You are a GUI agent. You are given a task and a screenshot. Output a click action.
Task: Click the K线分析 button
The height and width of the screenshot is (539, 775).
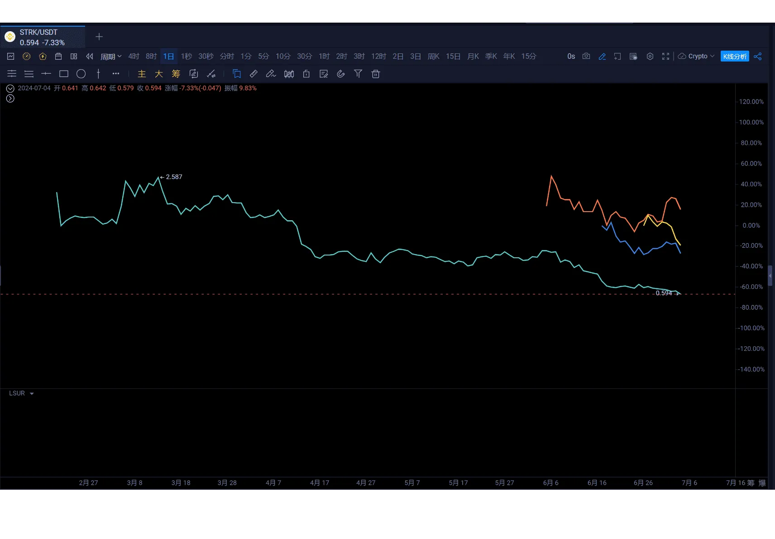click(x=734, y=56)
